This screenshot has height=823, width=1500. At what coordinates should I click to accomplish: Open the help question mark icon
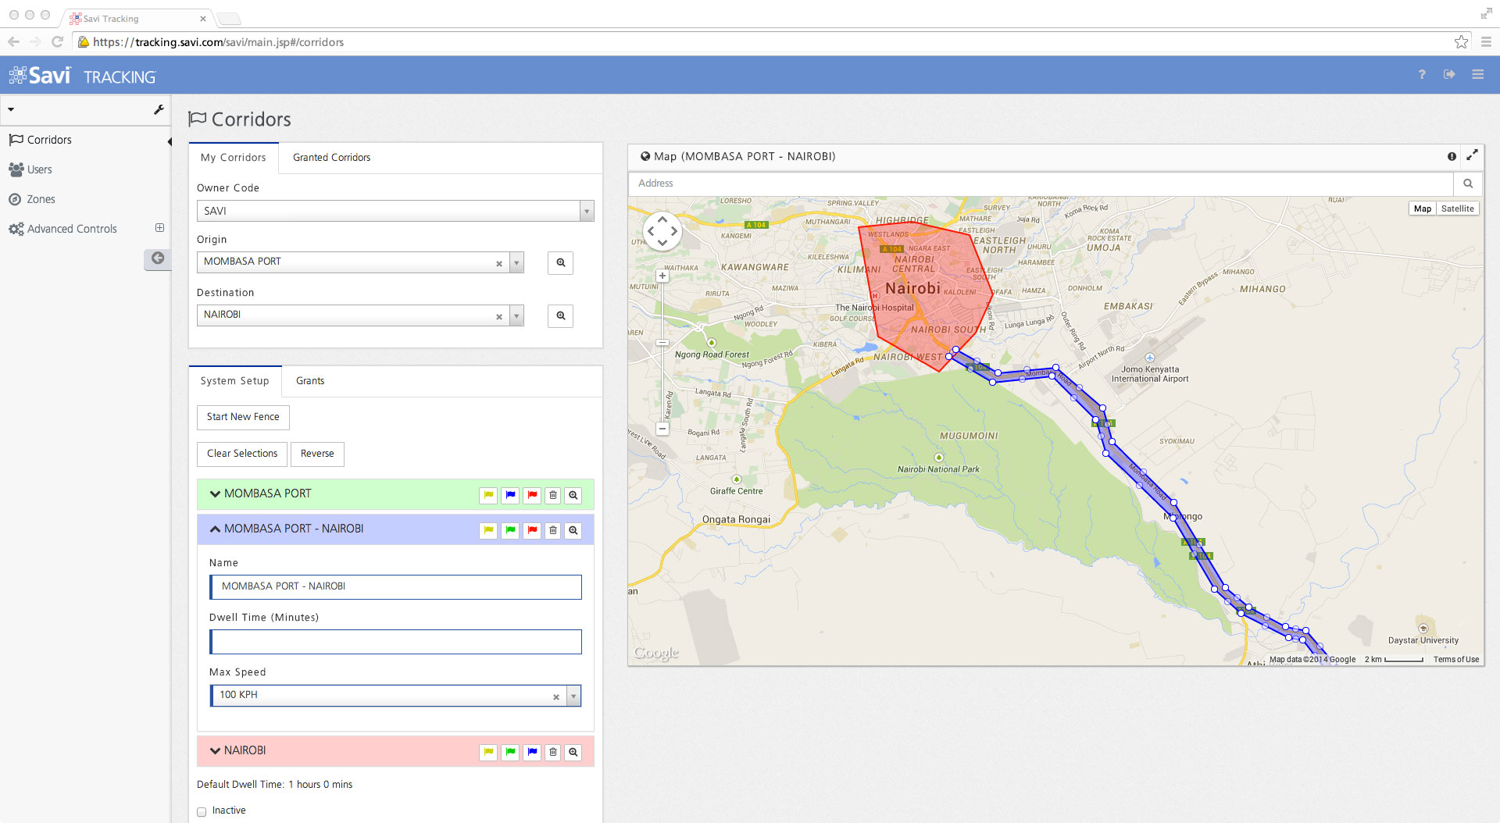pos(1422,74)
